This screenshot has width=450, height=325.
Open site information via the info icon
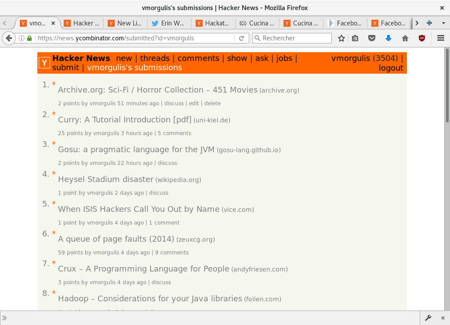click(22, 38)
